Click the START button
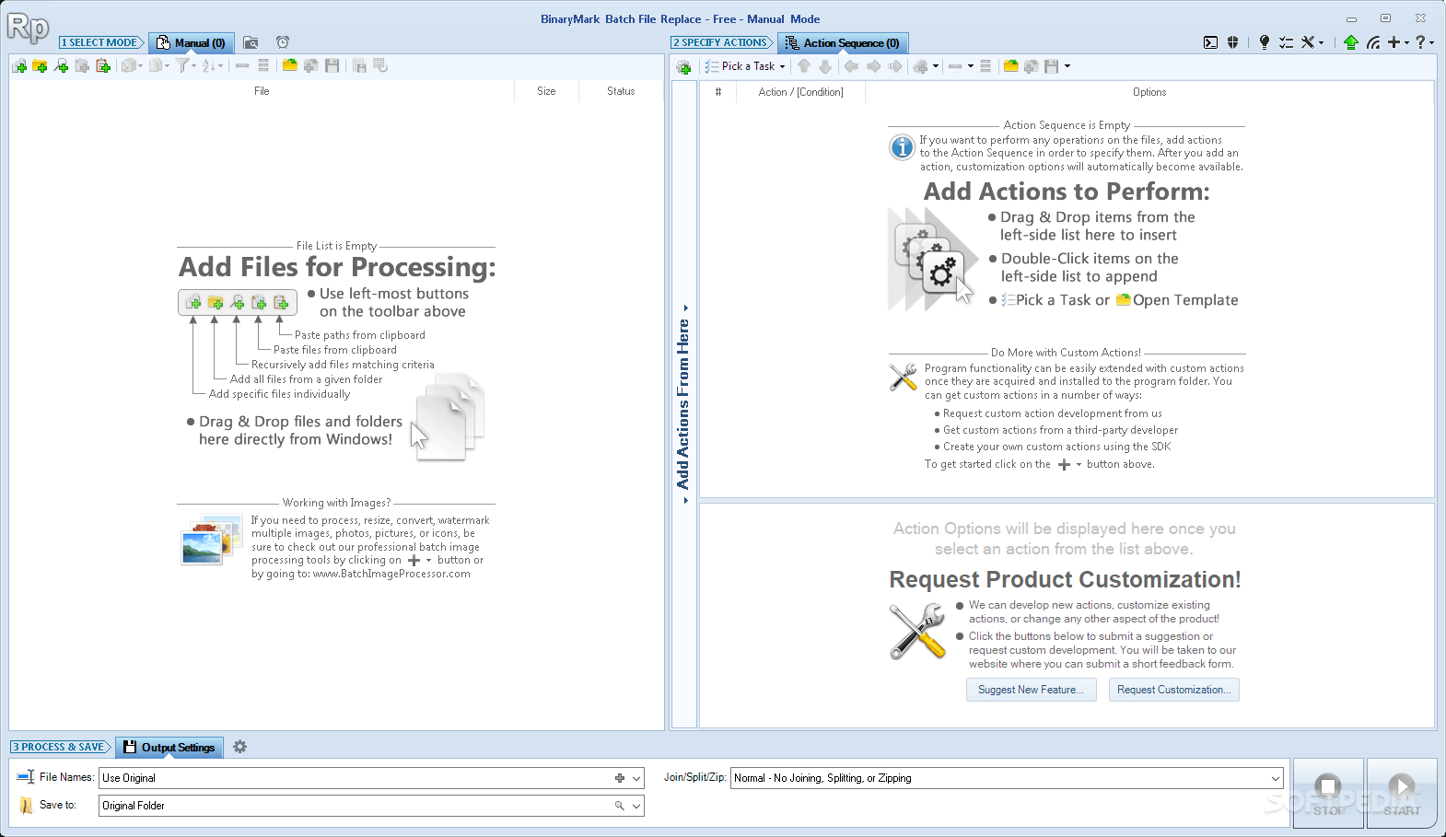The width and height of the screenshot is (1446, 837). tap(1402, 793)
